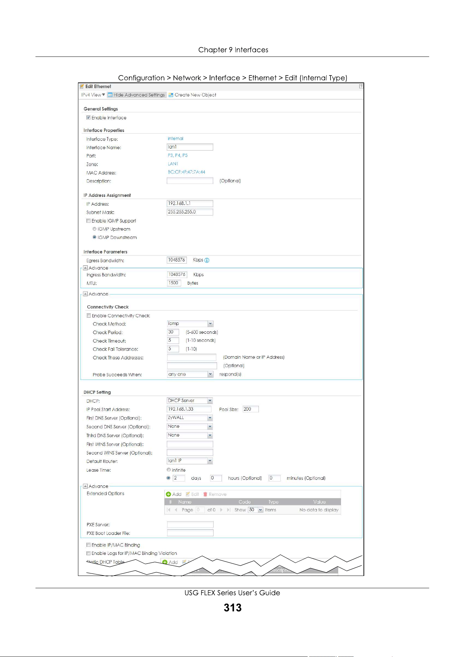Open the IPv4 View dropdown
This screenshot has height=657, width=465.
[x=93, y=95]
